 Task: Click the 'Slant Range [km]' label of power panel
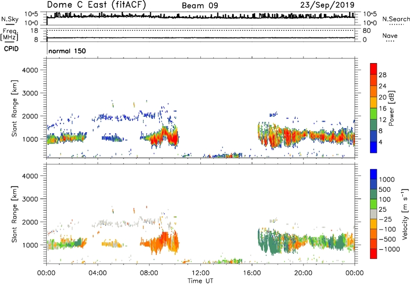pyautogui.click(x=14, y=108)
